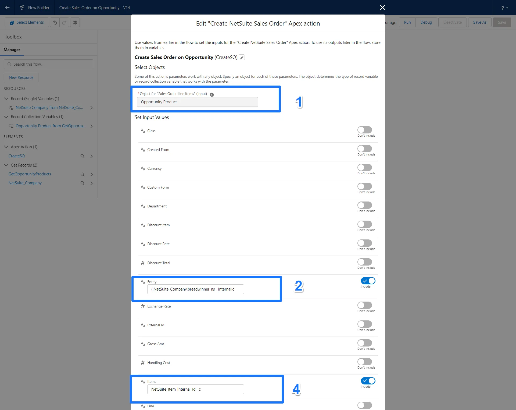This screenshot has width=516, height=410.
Task: Click the search icon beside GetOpportunityProducts
Action: point(83,175)
